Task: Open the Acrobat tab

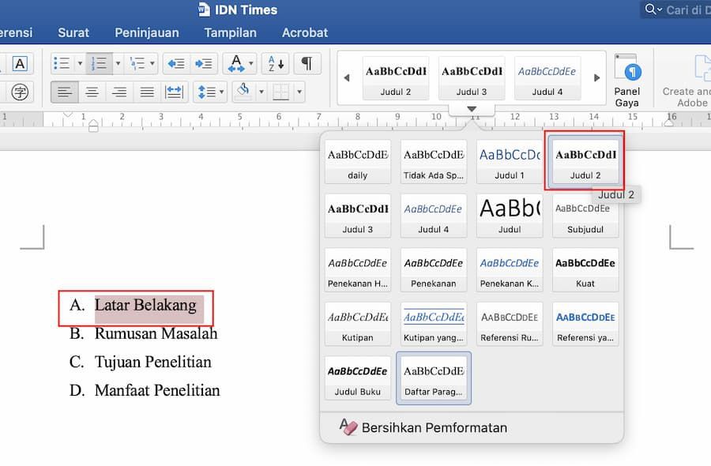Action: click(x=305, y=32)
